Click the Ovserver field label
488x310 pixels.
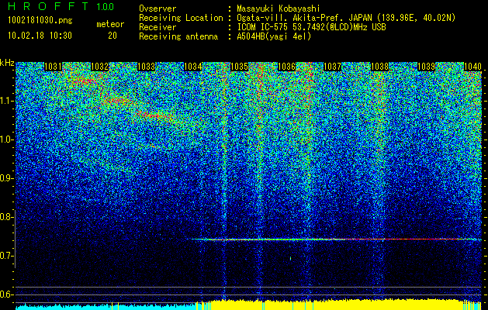point(157,9)
